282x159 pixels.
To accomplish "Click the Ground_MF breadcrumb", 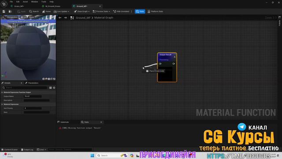I will pyautogui.click(x=83, y=18).
